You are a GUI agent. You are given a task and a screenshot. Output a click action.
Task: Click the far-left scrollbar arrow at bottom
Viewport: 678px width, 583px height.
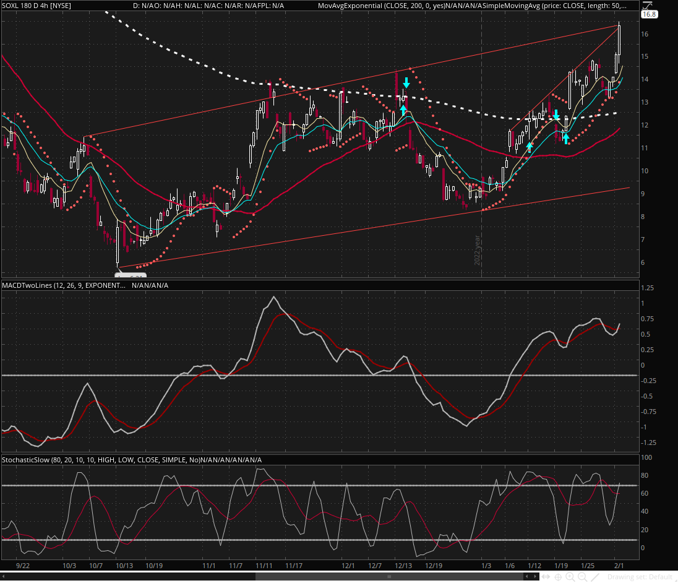[x=2, y=577]
